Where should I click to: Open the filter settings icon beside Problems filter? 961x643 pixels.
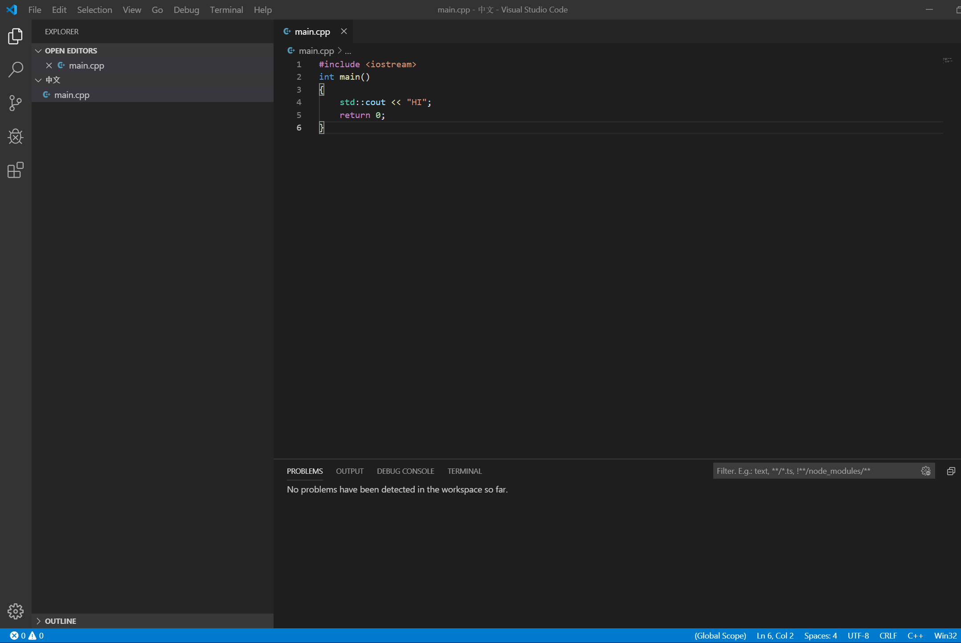tap(925, 471)
